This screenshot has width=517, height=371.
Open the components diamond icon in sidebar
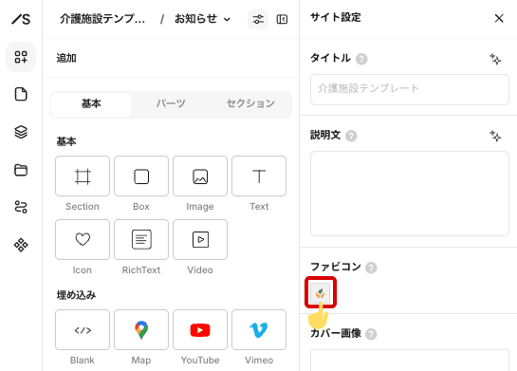pyautogui.click(x=21, y=245)
